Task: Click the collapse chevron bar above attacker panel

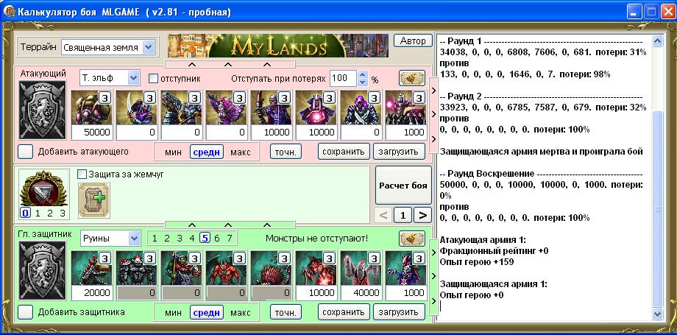Action: (x=230, y=64)
